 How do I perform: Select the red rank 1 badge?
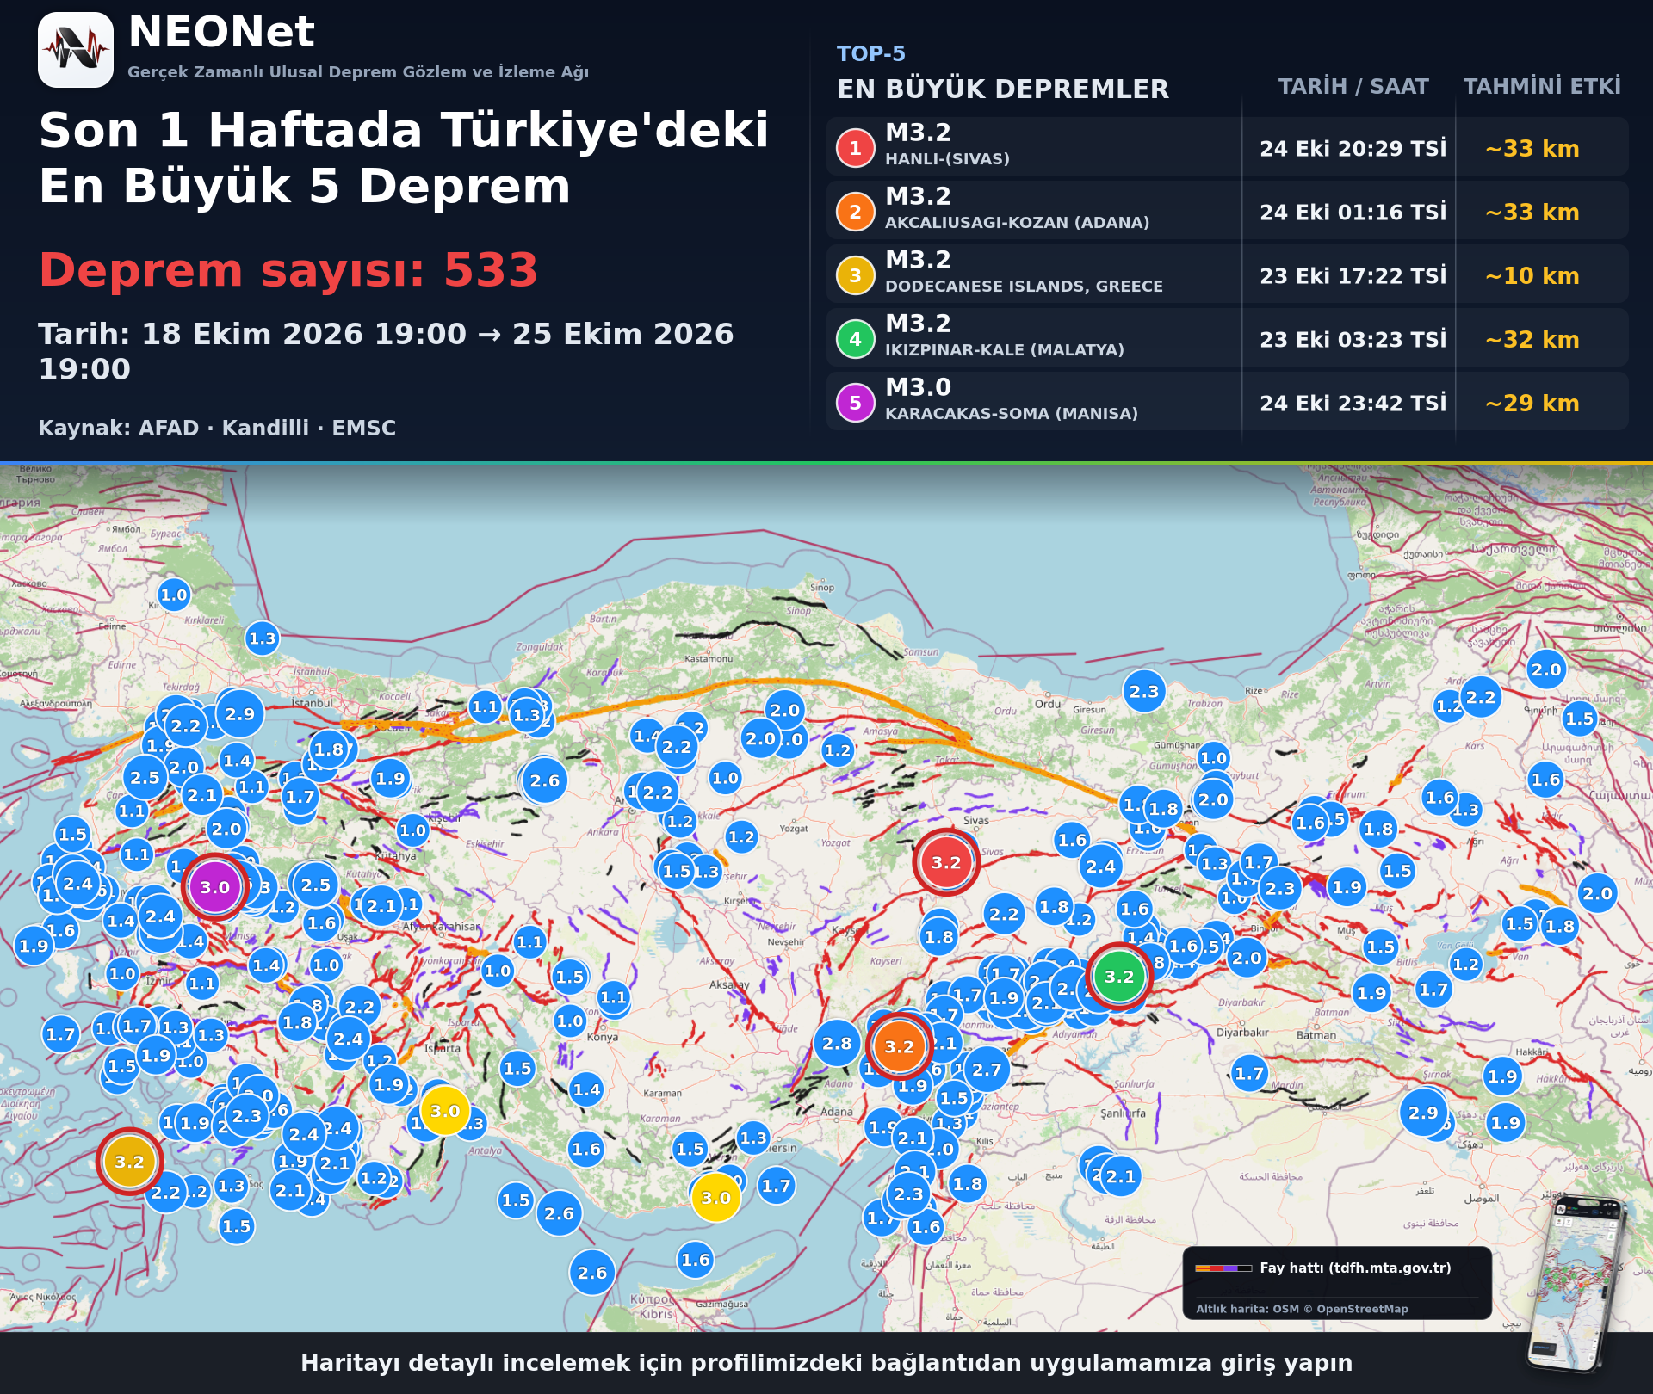[x=855, y=148]
